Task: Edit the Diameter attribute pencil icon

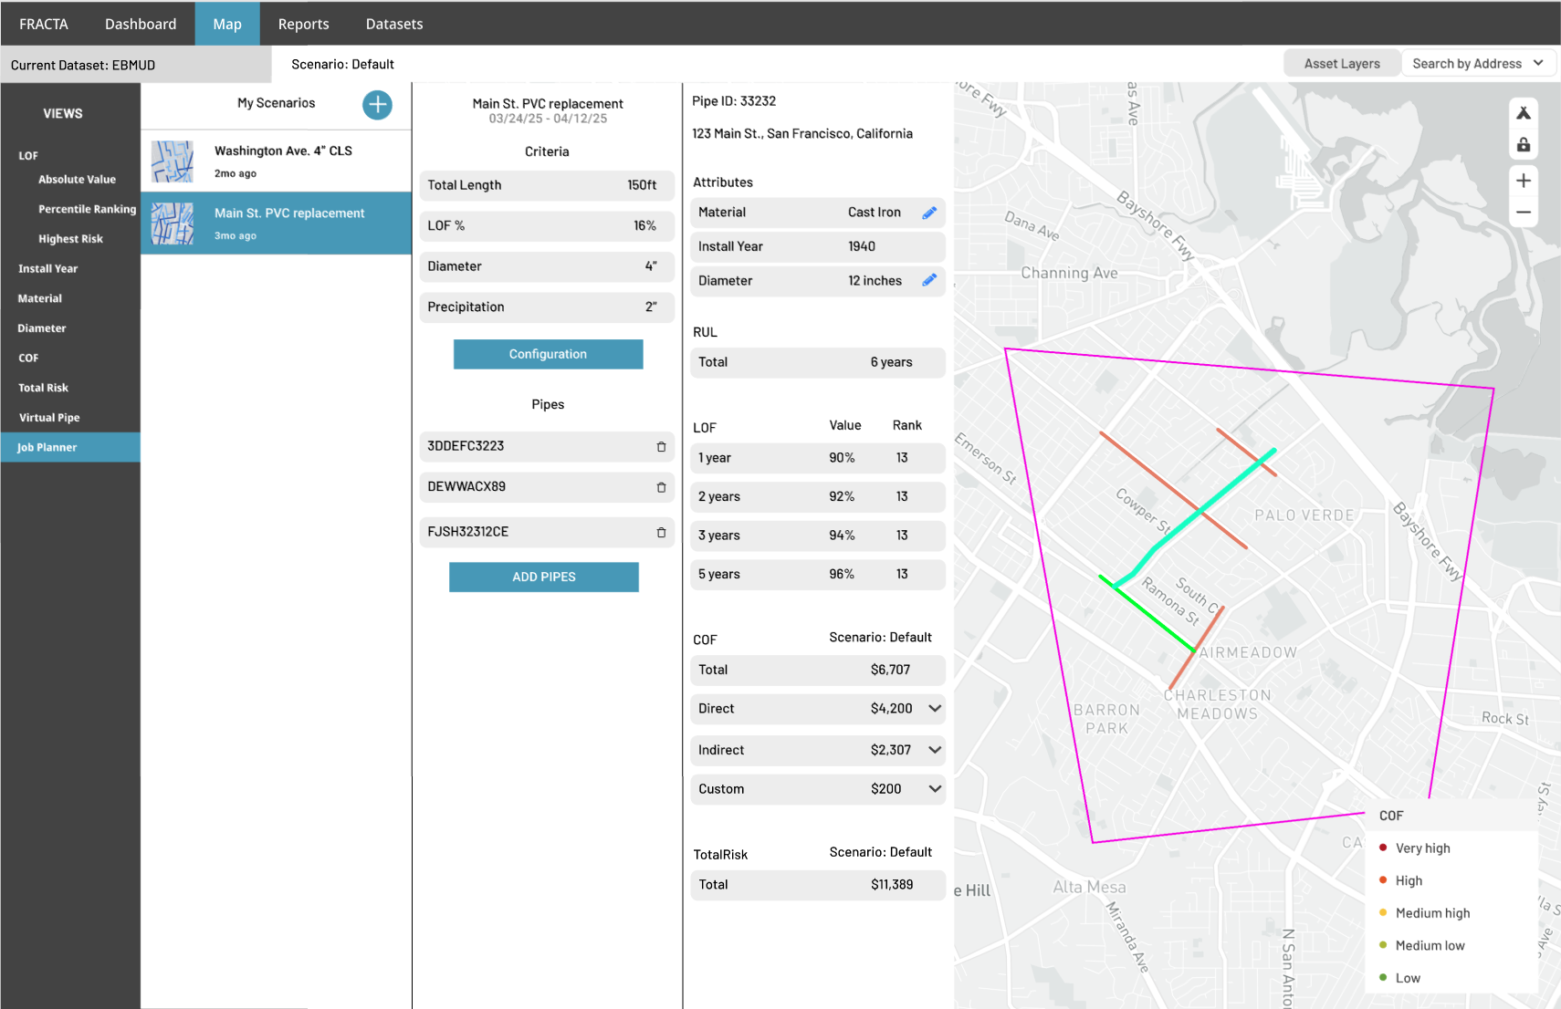Action: pyautogui.click(x=929, y=280)
